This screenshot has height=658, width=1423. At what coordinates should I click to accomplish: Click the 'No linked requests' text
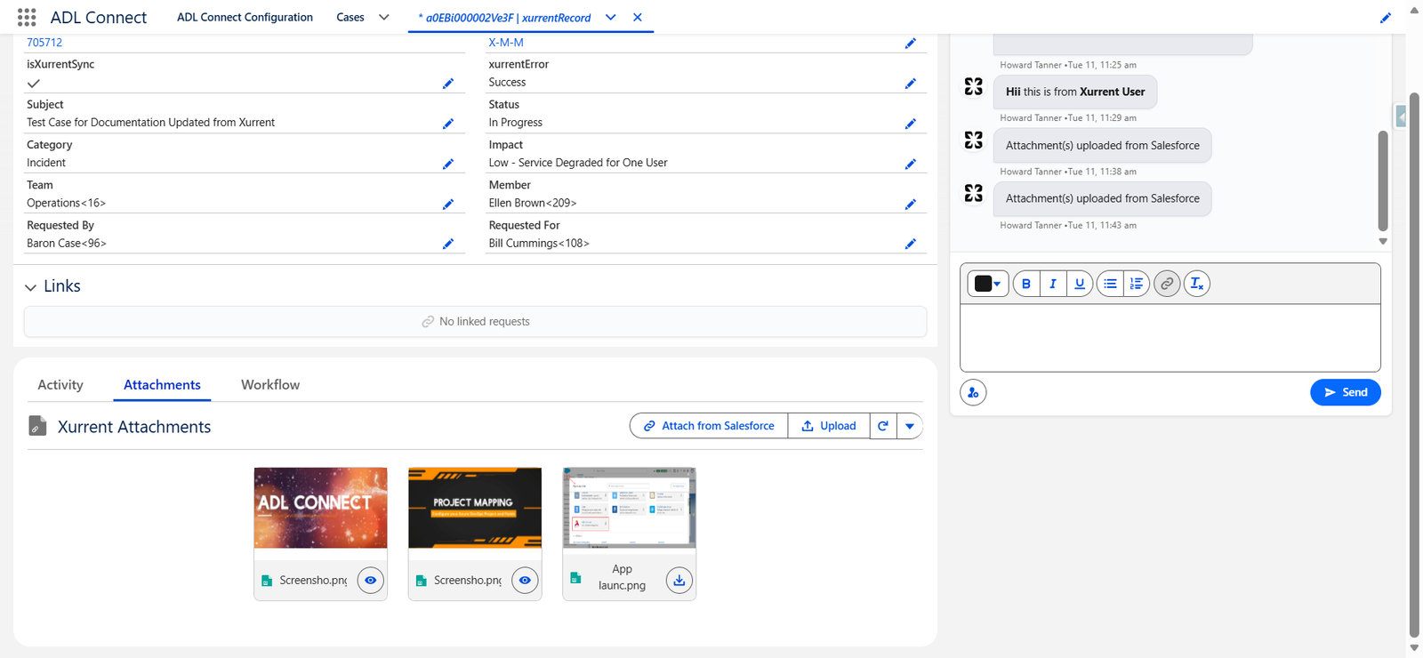coord(485,322)
